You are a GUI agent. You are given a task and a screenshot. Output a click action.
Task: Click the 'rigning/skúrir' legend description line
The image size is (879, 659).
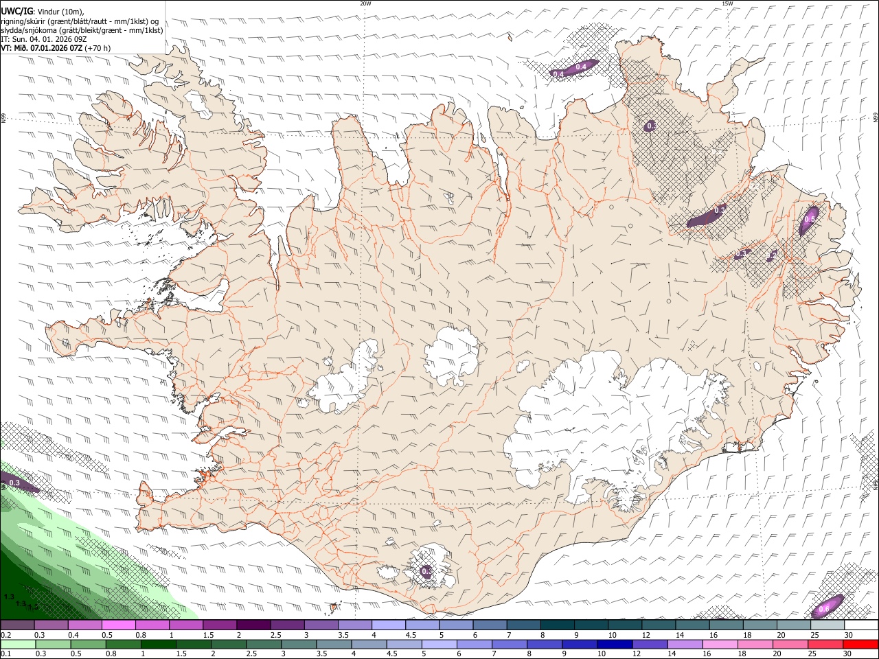(x=80, y=21)
